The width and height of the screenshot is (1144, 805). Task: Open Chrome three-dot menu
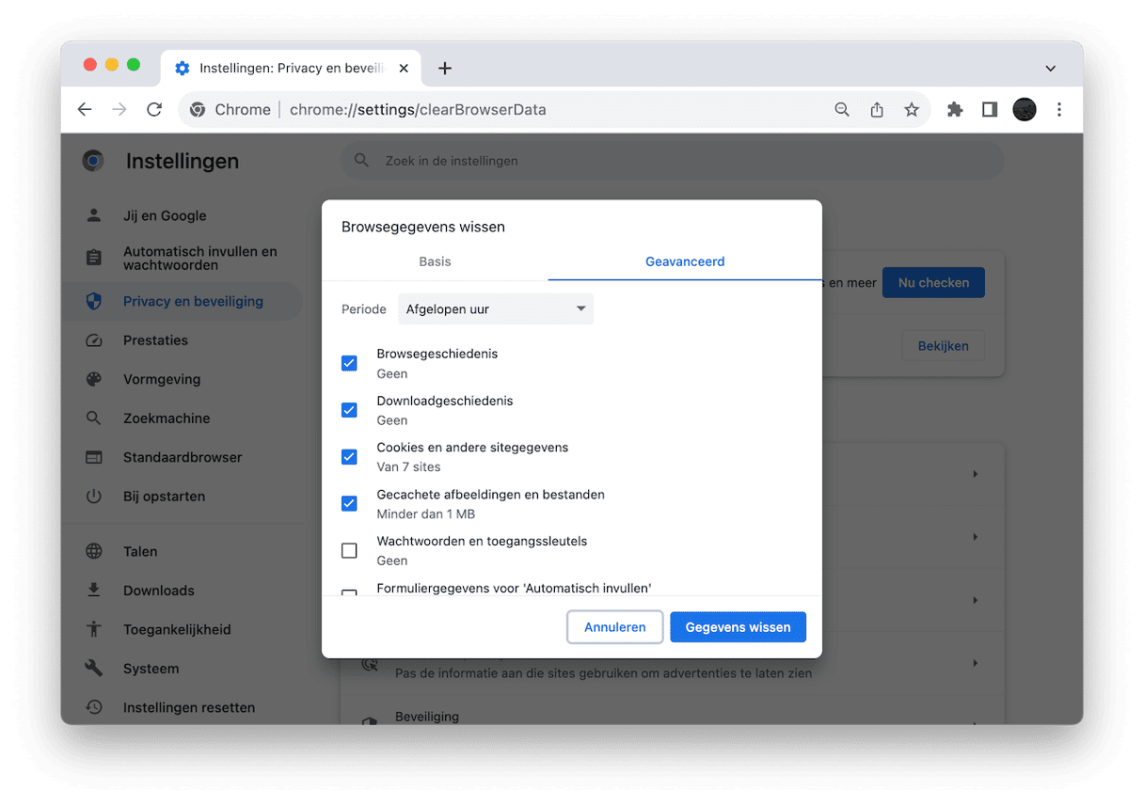coord(1059,110)
